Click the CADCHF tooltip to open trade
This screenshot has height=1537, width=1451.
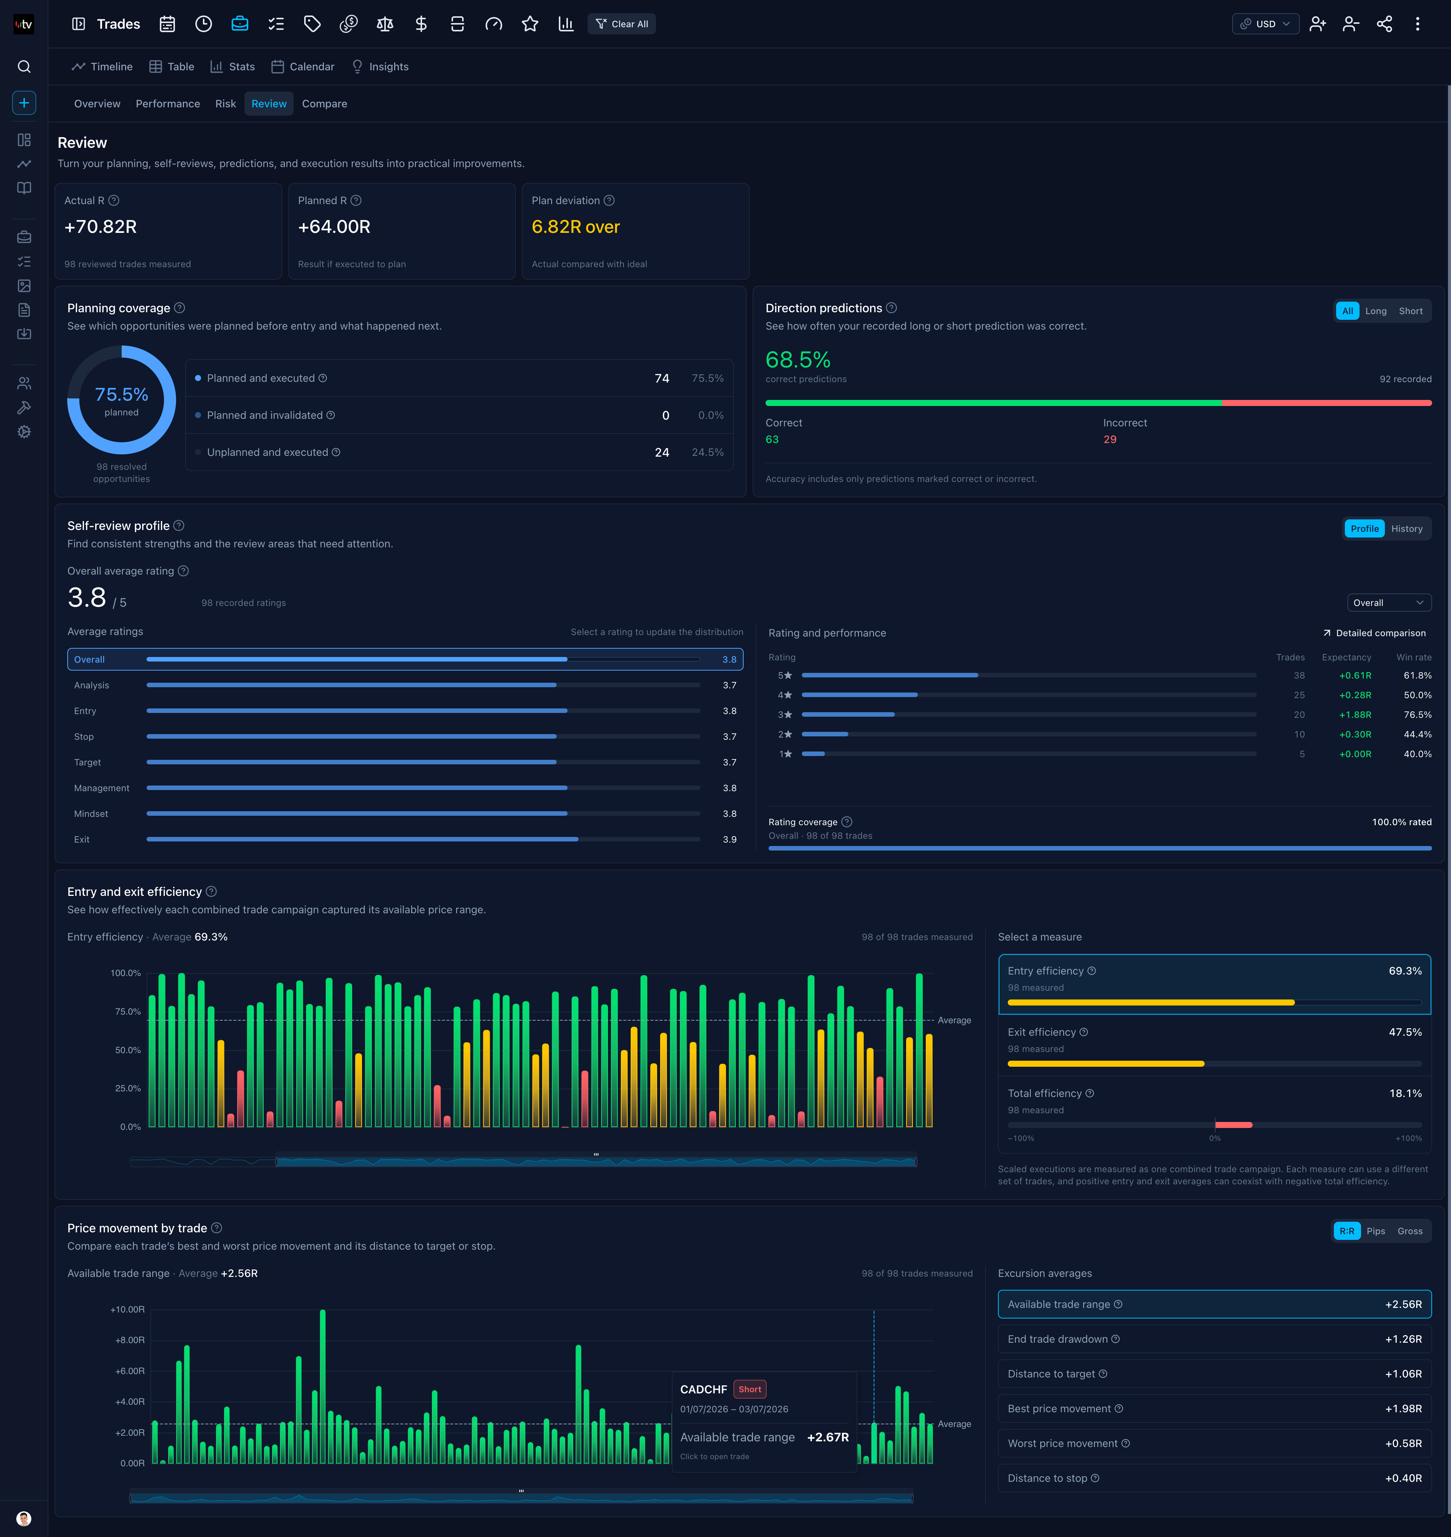764,1422
